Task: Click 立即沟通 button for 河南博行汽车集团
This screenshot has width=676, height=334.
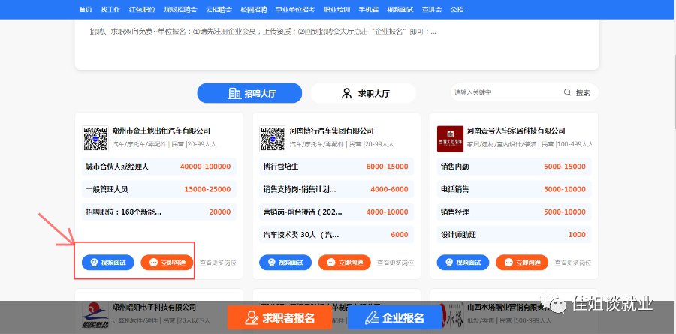Action: (345, 263)
